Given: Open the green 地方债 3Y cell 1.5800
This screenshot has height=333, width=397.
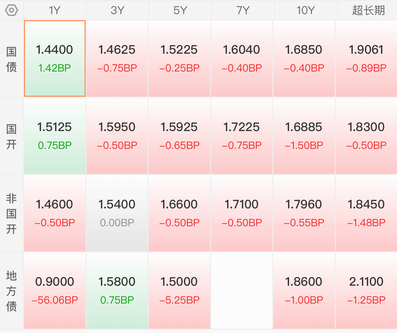Looking at the screenshot, I should [117, 291].
